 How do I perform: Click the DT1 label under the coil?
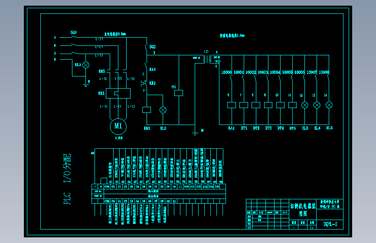244,128
